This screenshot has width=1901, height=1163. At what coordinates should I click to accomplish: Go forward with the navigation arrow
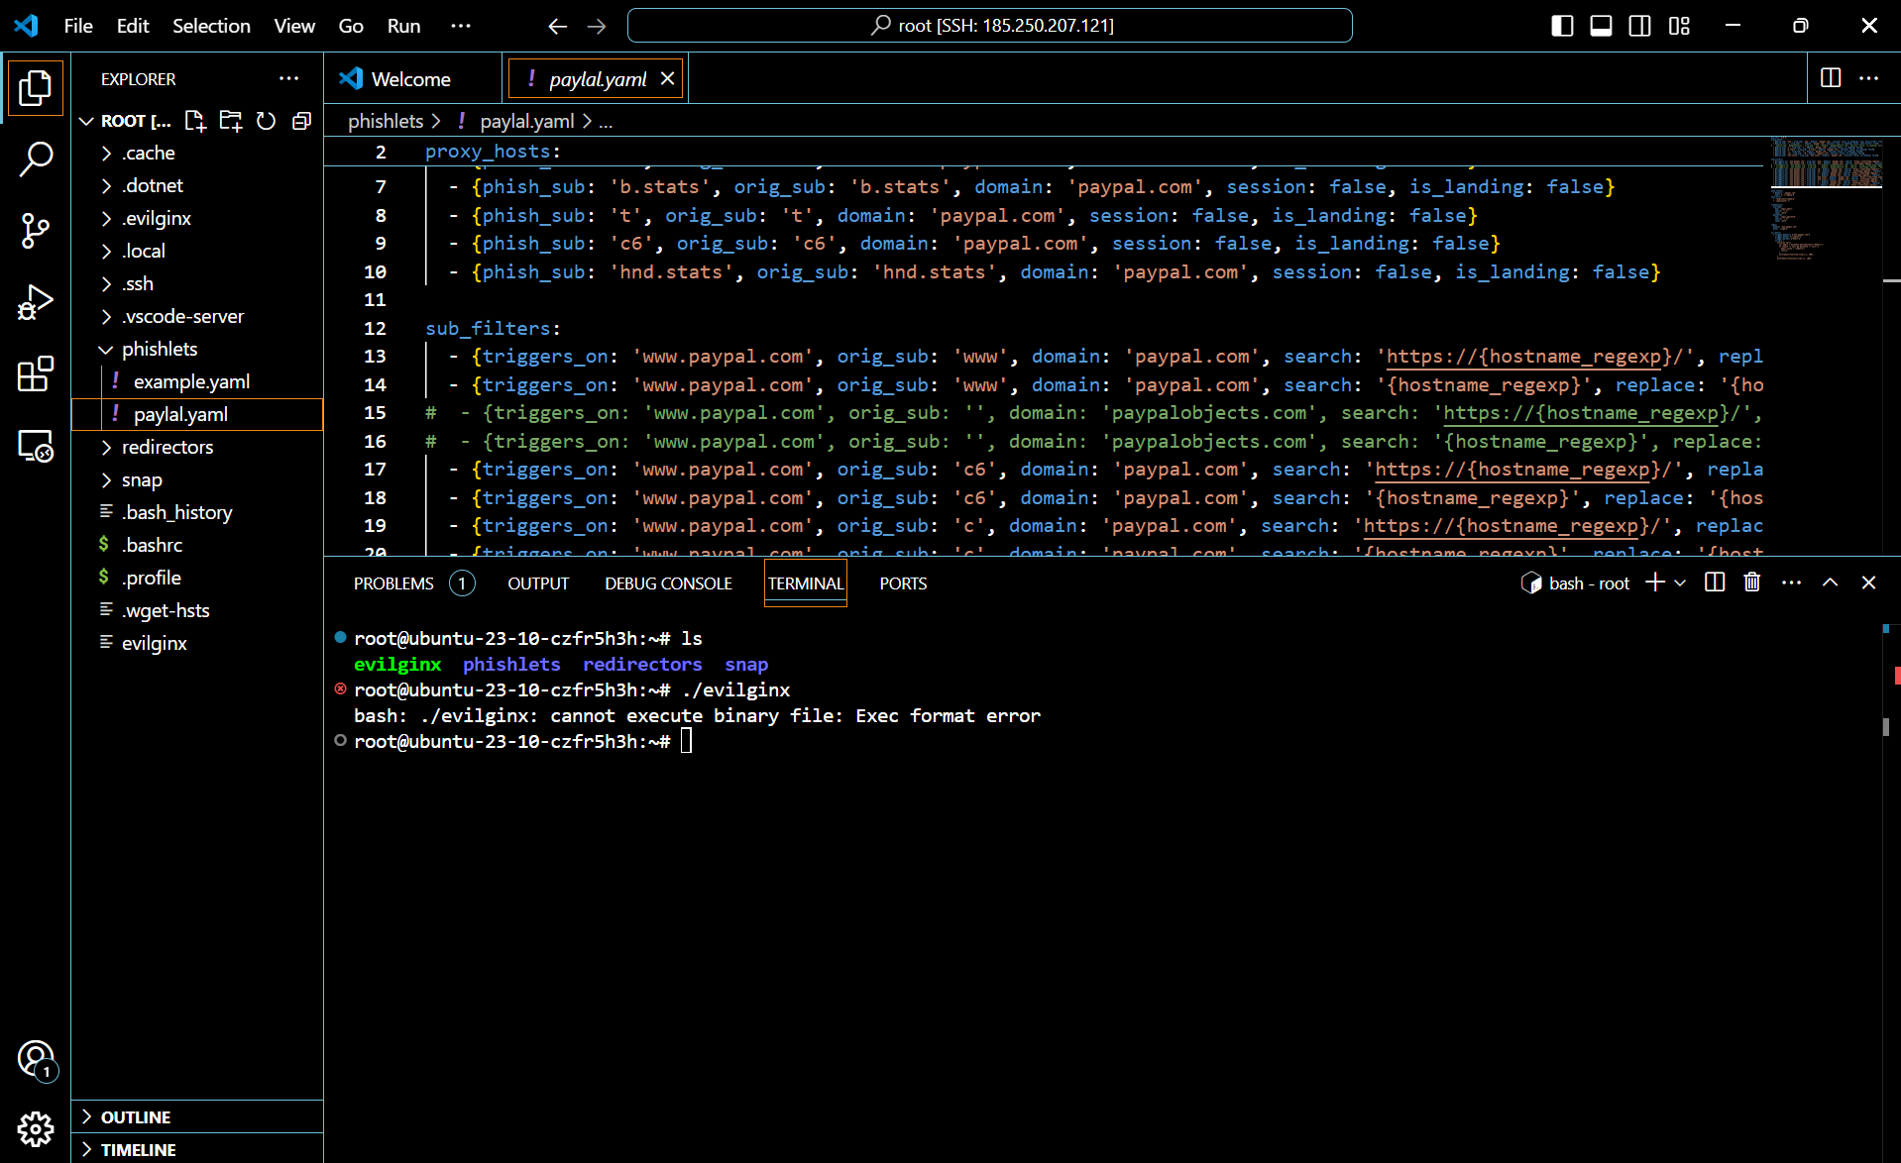(597, 26)
